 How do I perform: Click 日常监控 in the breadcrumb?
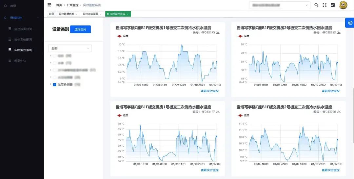[72, 5]
